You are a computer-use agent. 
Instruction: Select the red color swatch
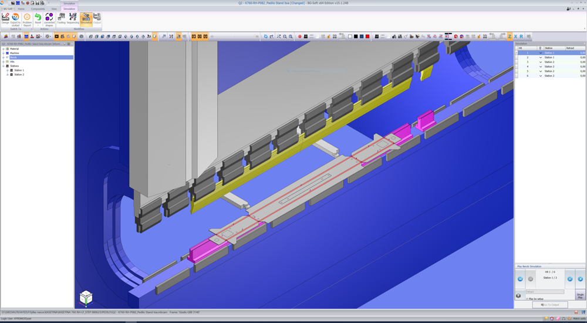click(367, 36)
